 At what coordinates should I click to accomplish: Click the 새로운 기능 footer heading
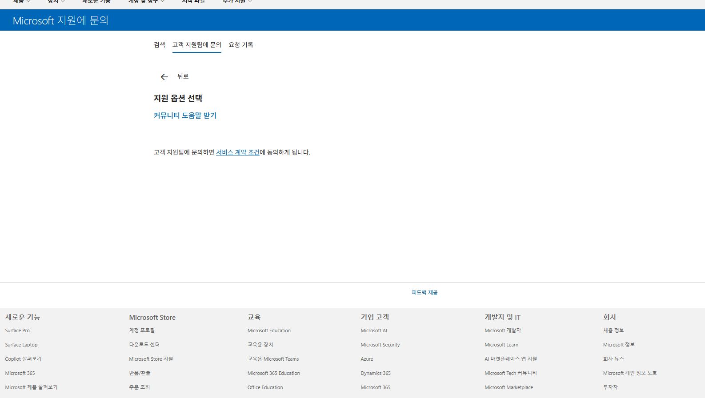[23, 317]
